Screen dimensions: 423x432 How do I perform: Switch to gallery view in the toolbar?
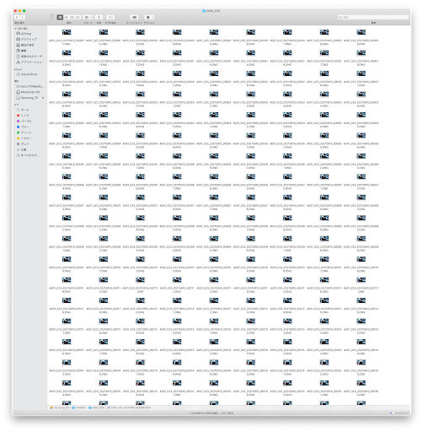tap(78, 18)
